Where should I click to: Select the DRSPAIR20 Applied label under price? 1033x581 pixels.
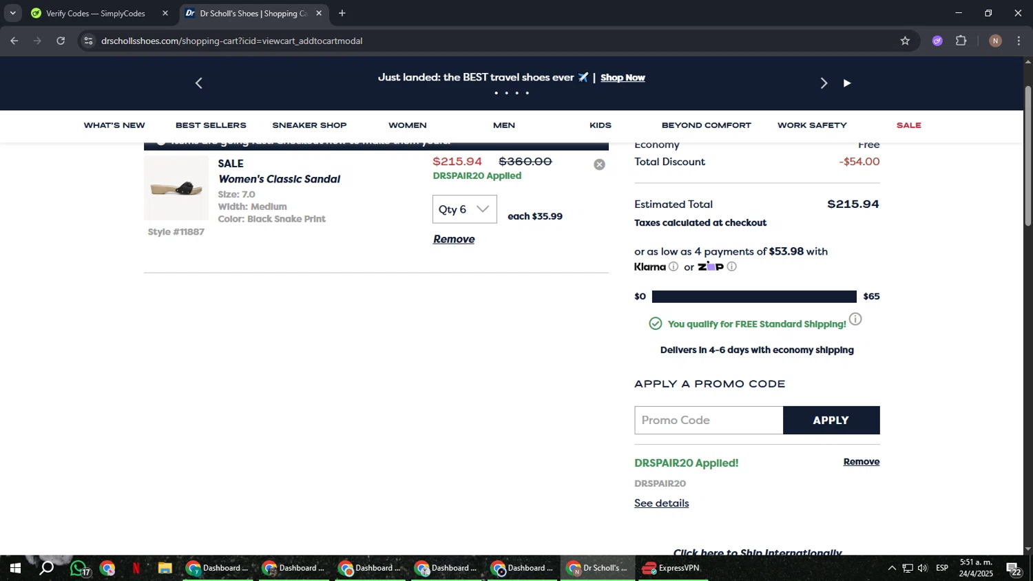[477, 176]
